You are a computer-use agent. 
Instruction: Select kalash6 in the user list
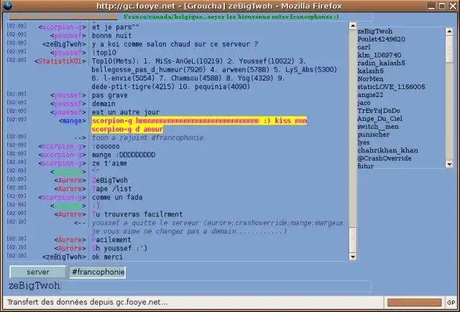tap(370, 70)
